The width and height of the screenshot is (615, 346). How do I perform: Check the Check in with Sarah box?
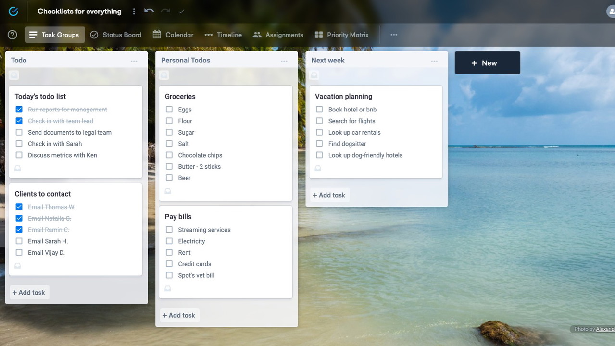point(19,144)
